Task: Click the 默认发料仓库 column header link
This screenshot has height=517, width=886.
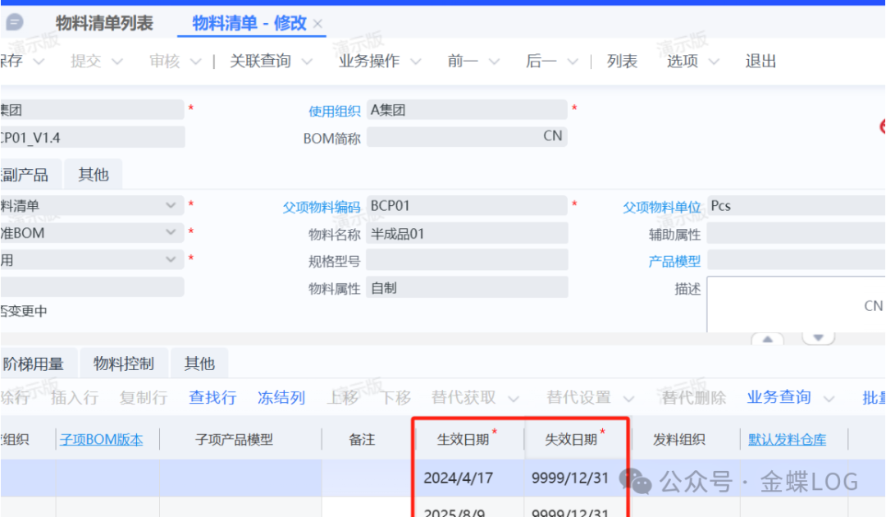Action: coord(787,440)
